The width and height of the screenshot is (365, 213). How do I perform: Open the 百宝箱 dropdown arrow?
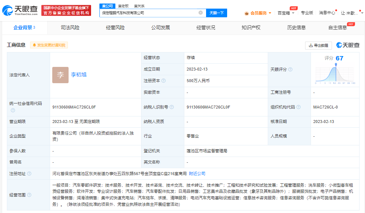(x=292, y=13)
